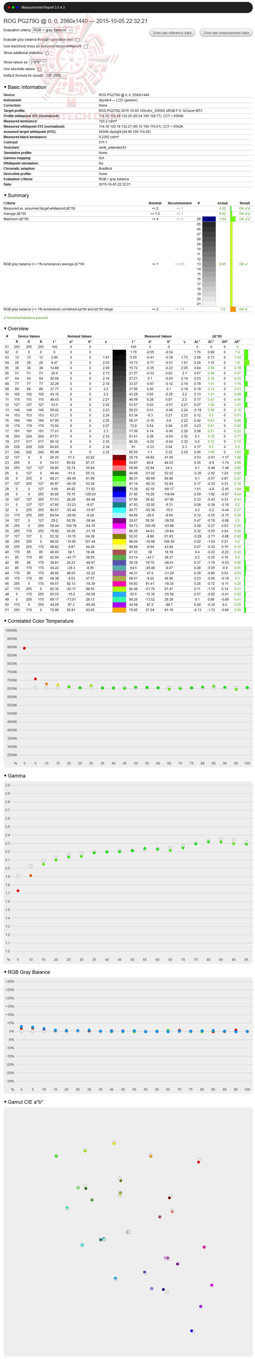Select the Contrast value 511:1
255x1359 pixels.
click(x=103, y=142)
